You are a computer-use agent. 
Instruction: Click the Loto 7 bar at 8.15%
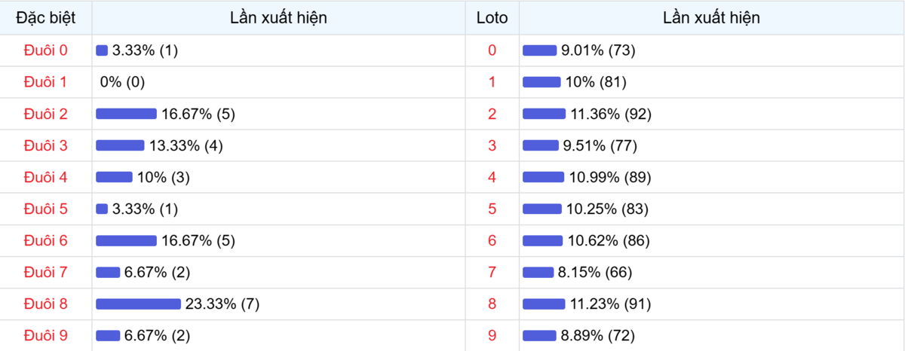tap(538, 272)
